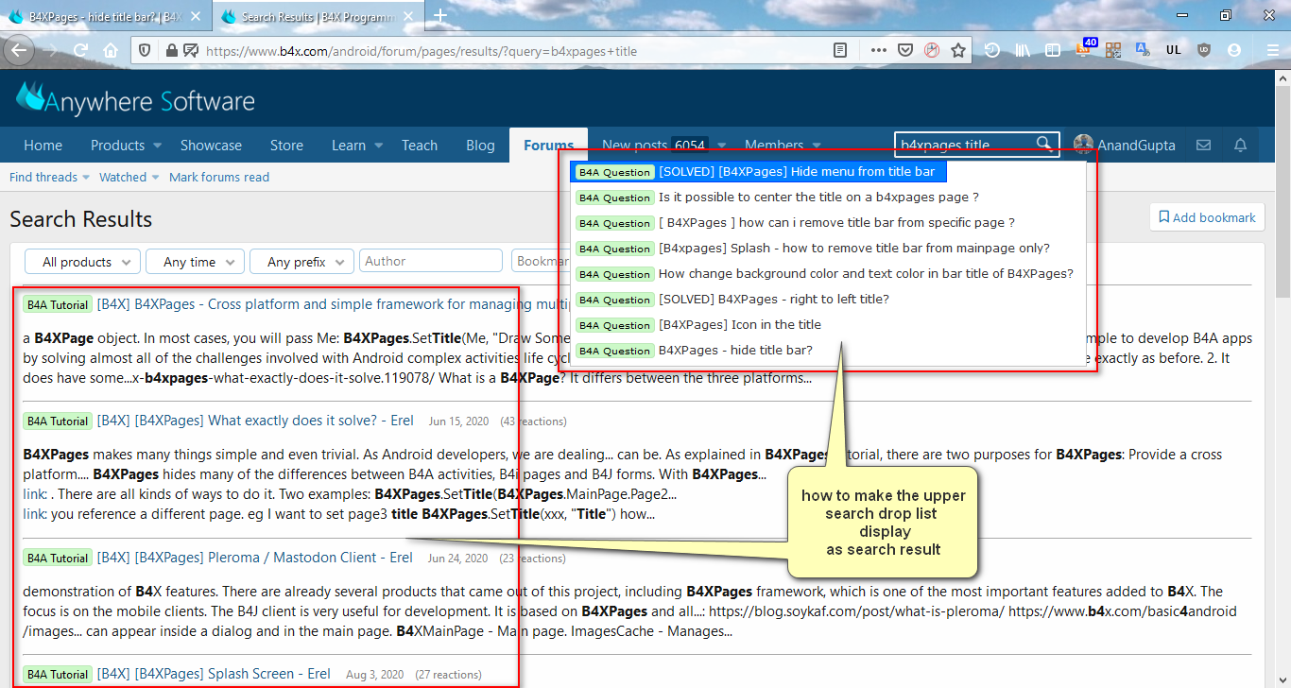The image size is (1291, 688).
Task: Show the sidebar panel
Action: (x=1053, y=50)
